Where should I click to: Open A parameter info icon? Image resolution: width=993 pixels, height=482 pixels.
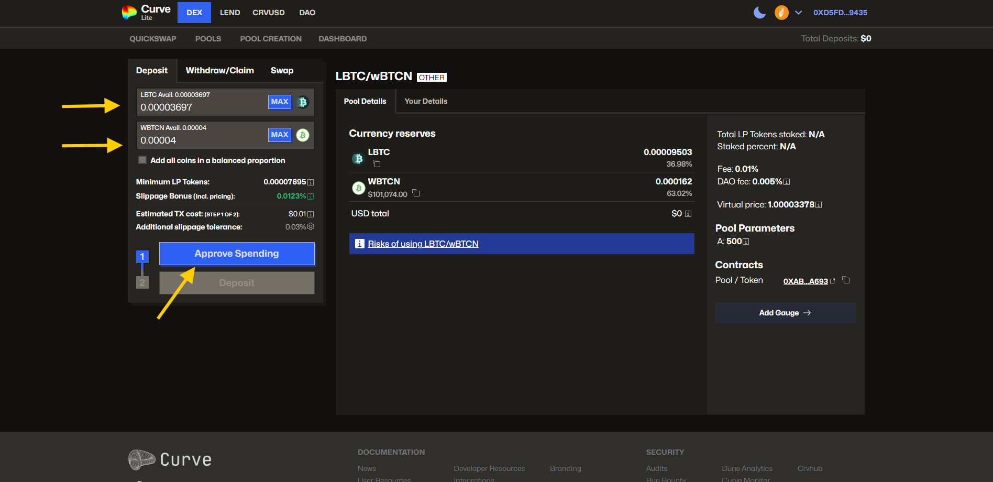click(x=746, y=242)
